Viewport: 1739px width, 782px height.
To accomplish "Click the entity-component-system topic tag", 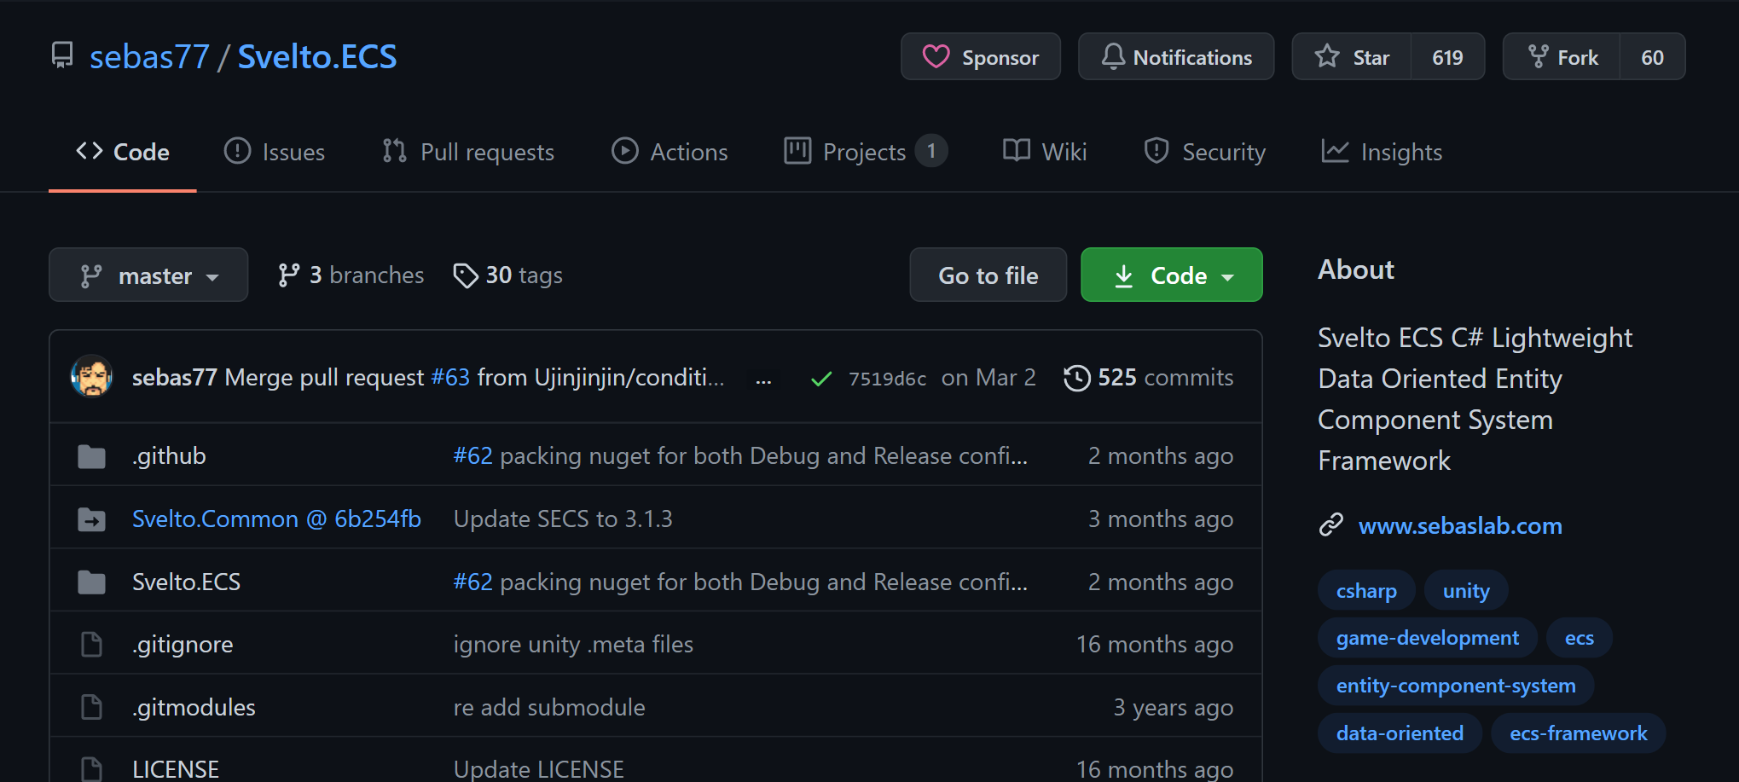I will (x=1456, y=686).
